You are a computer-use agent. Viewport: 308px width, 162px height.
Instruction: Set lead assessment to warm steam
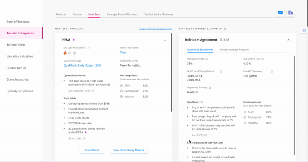point(70,53)
